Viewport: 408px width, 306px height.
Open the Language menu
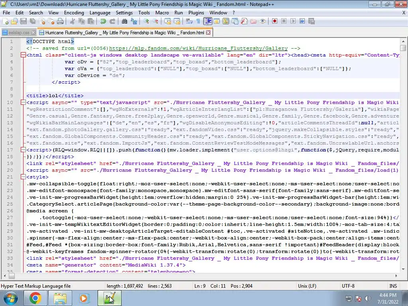[x=100, y=13]
